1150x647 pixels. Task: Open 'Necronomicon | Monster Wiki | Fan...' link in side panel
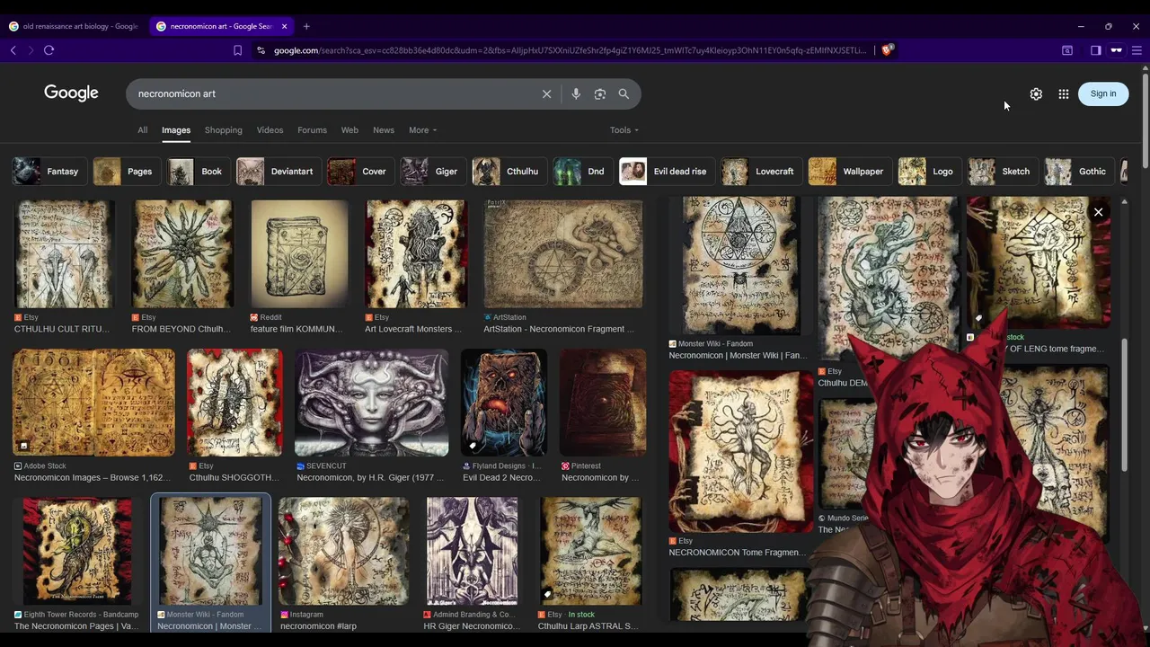(738, 356)
